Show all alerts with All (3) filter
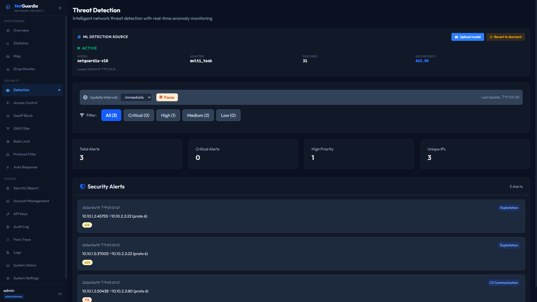The width and height of the screenshot is (537, 302). 111,115
